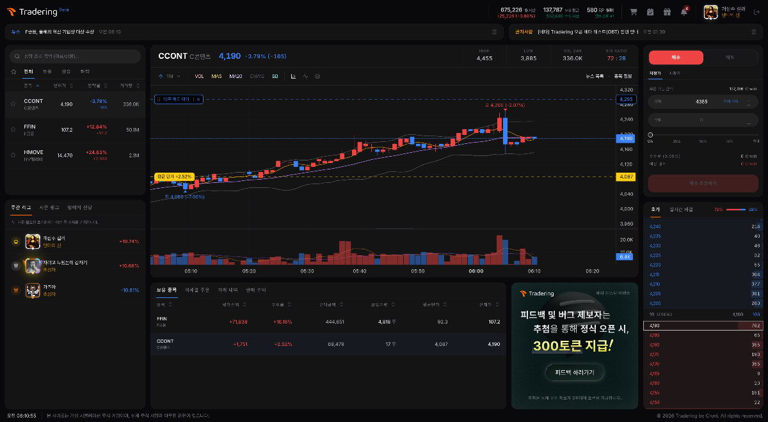Toggle the BB indicator
Image resolution: width=768 pixels, height=422 pixels.
click(x=275, y=76)
